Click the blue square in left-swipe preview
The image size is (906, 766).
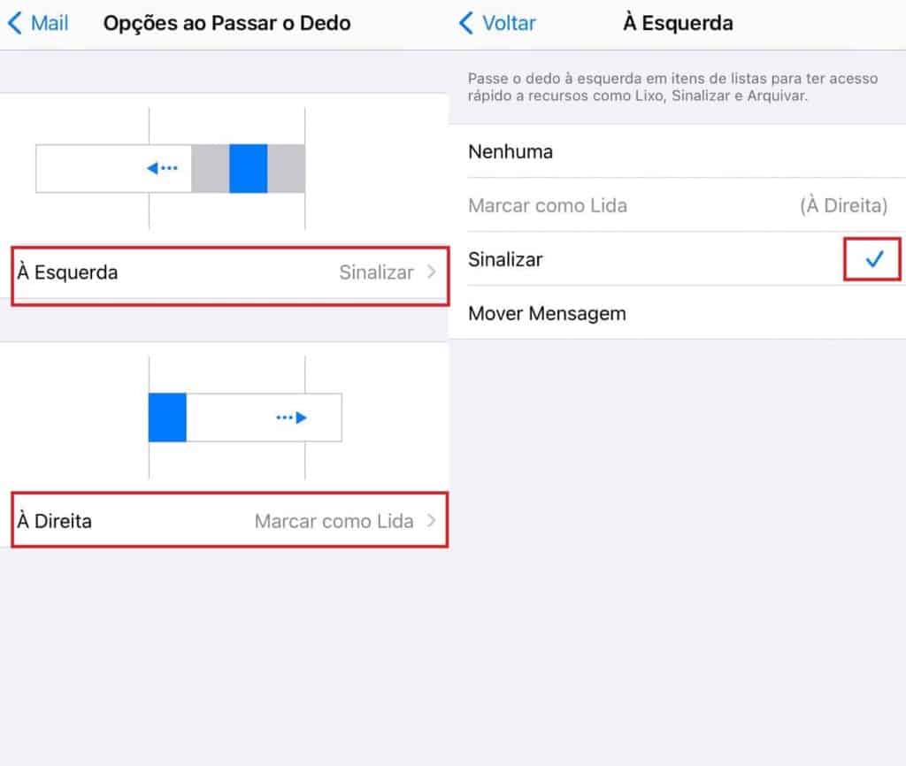point(248,168)
